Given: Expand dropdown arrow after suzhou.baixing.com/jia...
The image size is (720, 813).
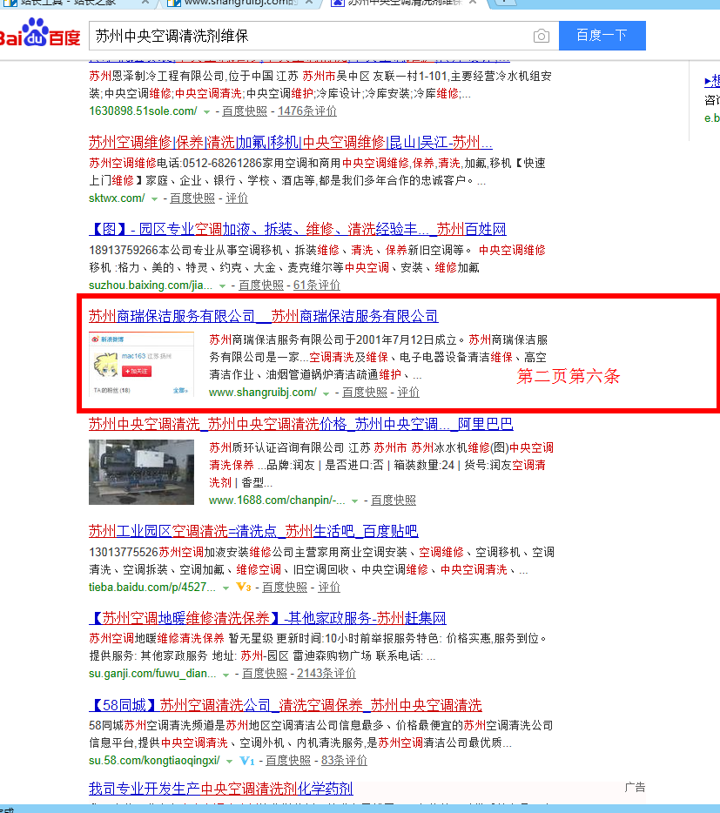Looking at the screenshot, I should [222, 286].
